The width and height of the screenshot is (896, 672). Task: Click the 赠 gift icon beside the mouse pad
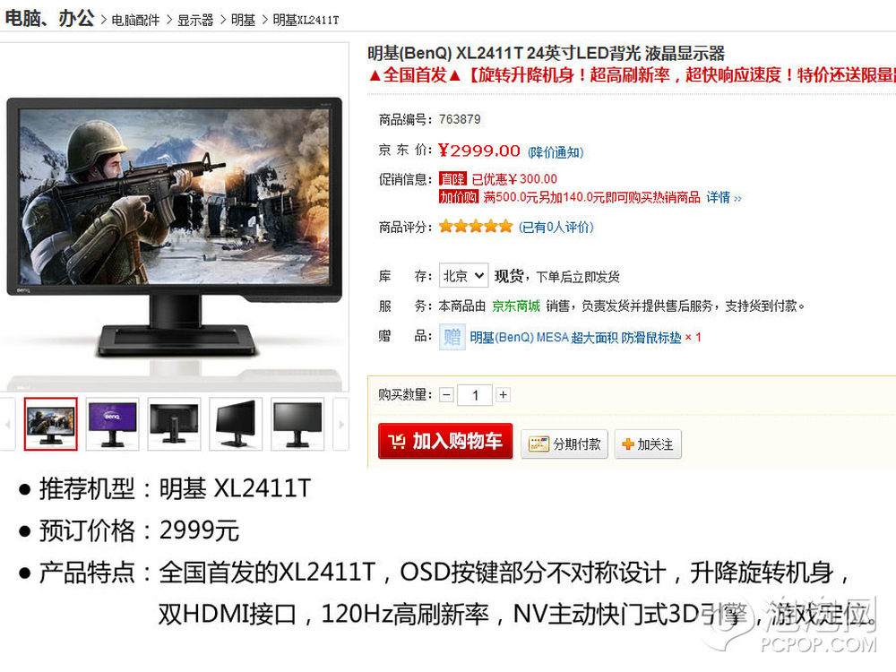pos(452,337)
